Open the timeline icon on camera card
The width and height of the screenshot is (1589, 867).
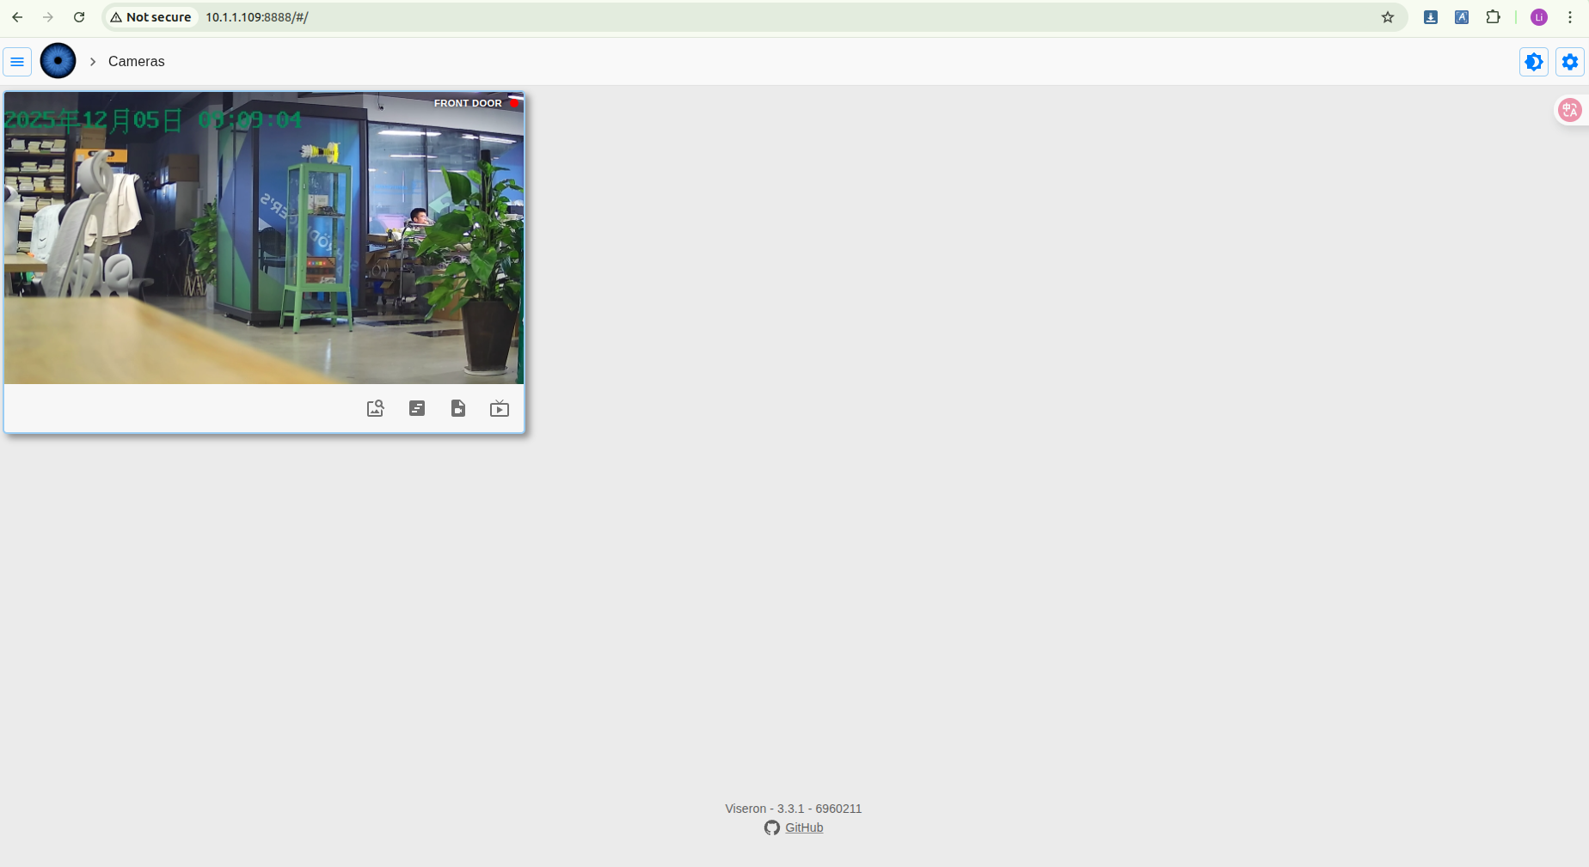tap(417, 408)
